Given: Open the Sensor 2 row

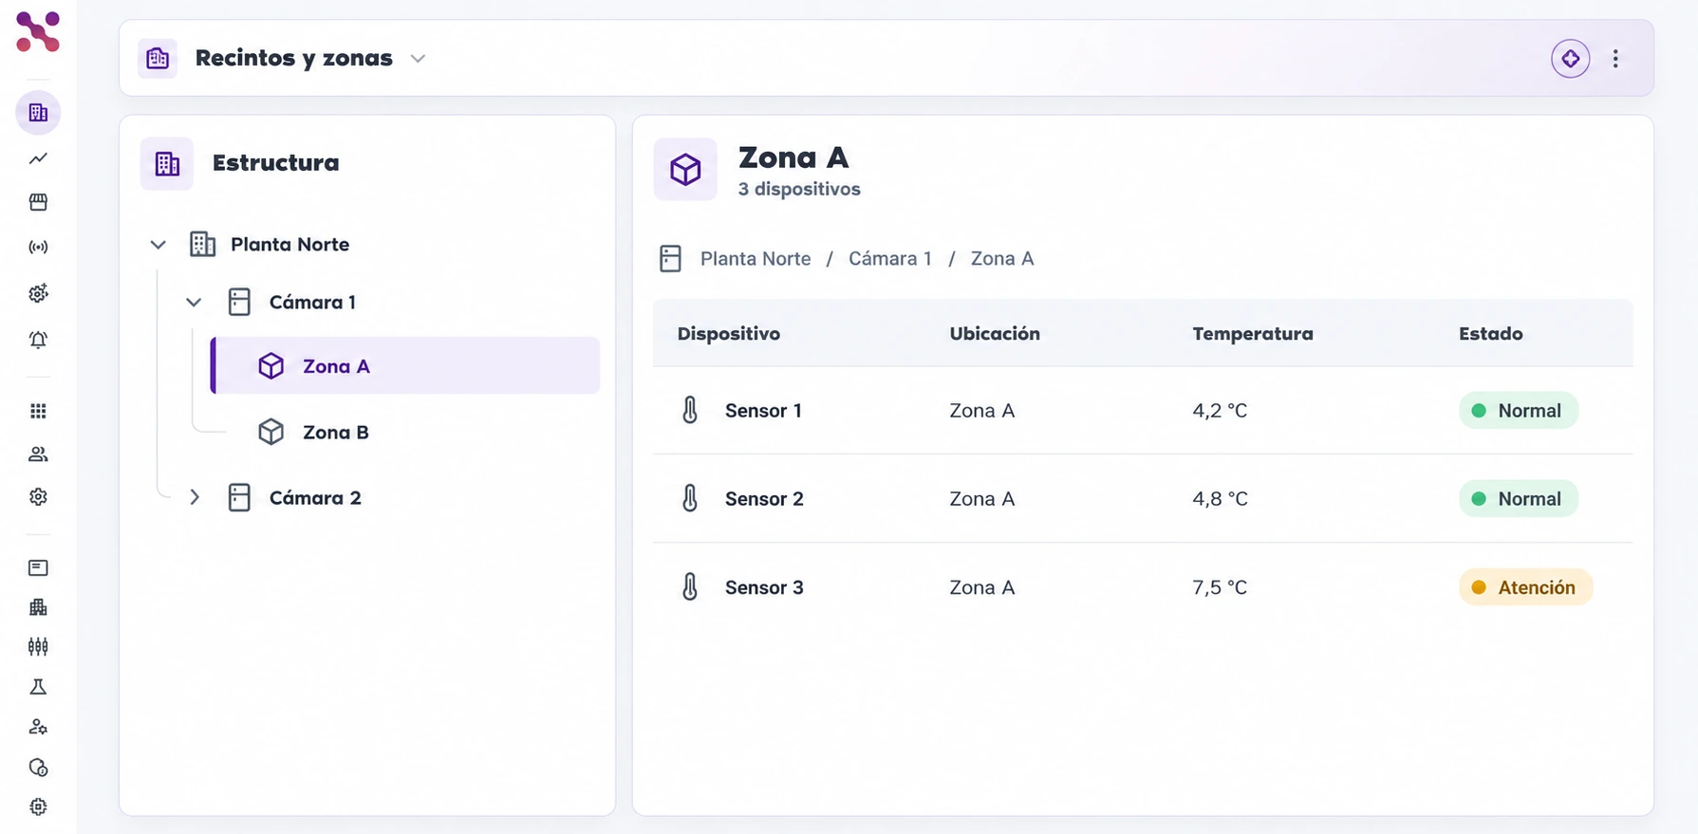Looking at the screenshot, I should pos(1143,499).
